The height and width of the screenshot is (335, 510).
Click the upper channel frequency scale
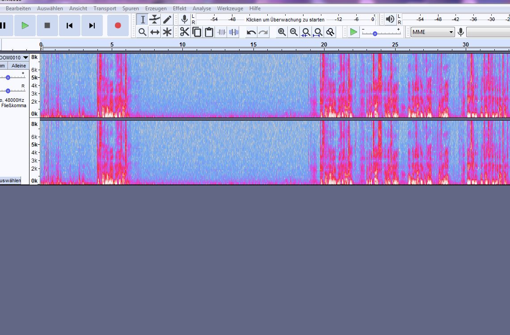pyautogui.click(x=34, y=85)
